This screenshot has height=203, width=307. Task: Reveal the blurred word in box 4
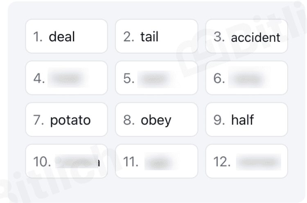68,78
